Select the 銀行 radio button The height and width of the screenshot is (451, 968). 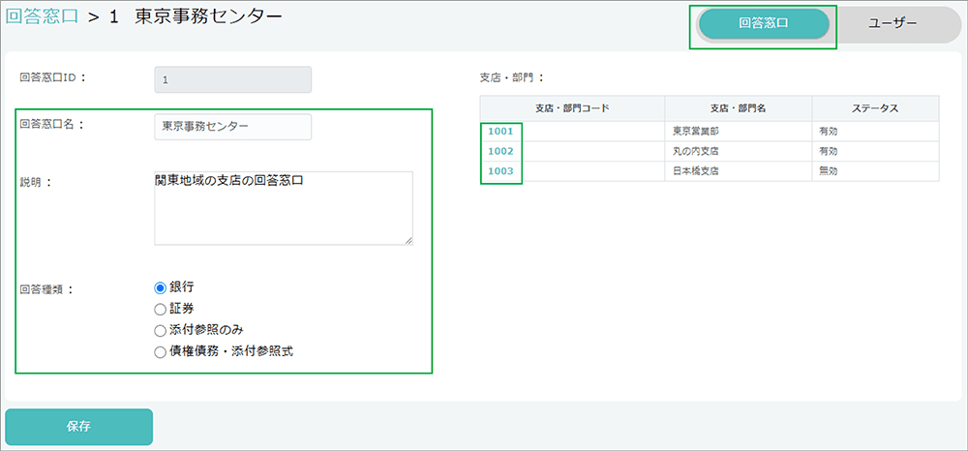[161, 287]
